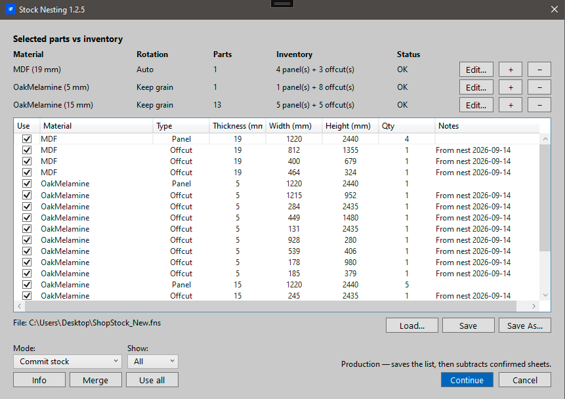Click the Merge button

tap(96, 380)
